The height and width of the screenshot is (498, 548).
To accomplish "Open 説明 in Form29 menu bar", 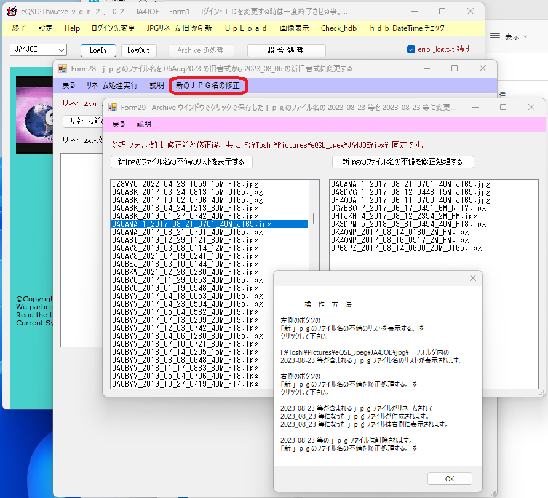I will point(144,124).
